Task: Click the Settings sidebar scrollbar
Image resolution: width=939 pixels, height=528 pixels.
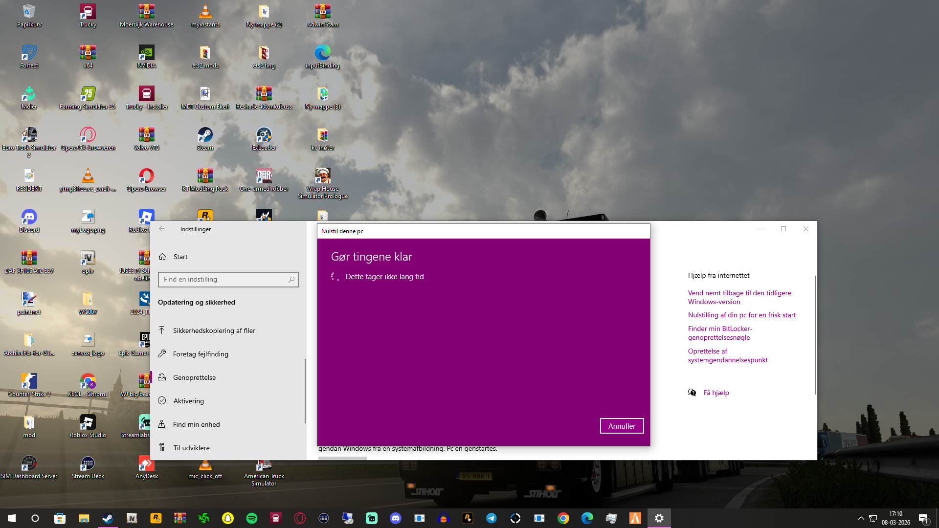Action: tap(305, 391)
